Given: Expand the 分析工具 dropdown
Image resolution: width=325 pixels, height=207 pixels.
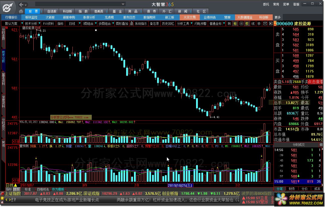Looking at the screenshot, I should [x=191, y=24].
